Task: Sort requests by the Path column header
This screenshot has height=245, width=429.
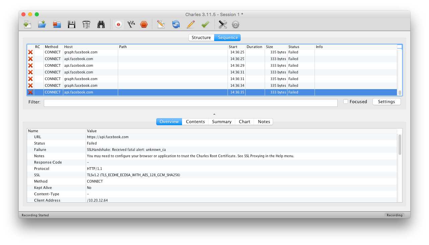Action: click(x=173, y=47)
